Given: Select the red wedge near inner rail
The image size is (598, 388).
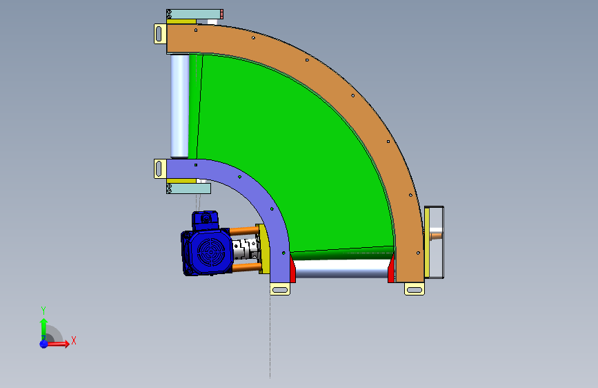Looking at the screenshot, I should pos(292,269).
